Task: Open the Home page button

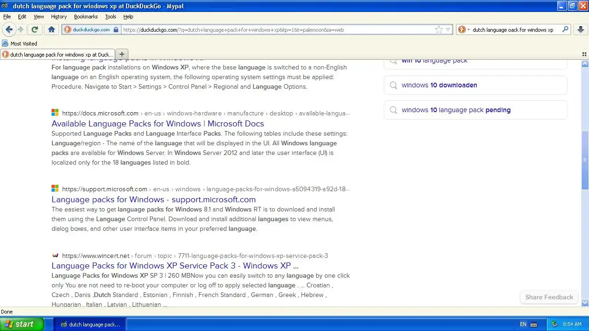Action: 52,29
